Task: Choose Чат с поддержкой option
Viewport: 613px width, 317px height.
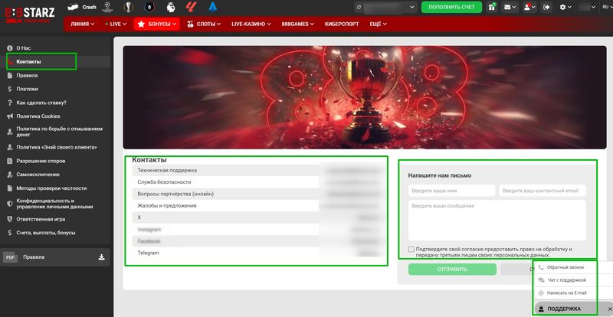Action: coord(565,280)
